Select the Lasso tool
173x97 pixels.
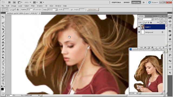pos(3,23)
